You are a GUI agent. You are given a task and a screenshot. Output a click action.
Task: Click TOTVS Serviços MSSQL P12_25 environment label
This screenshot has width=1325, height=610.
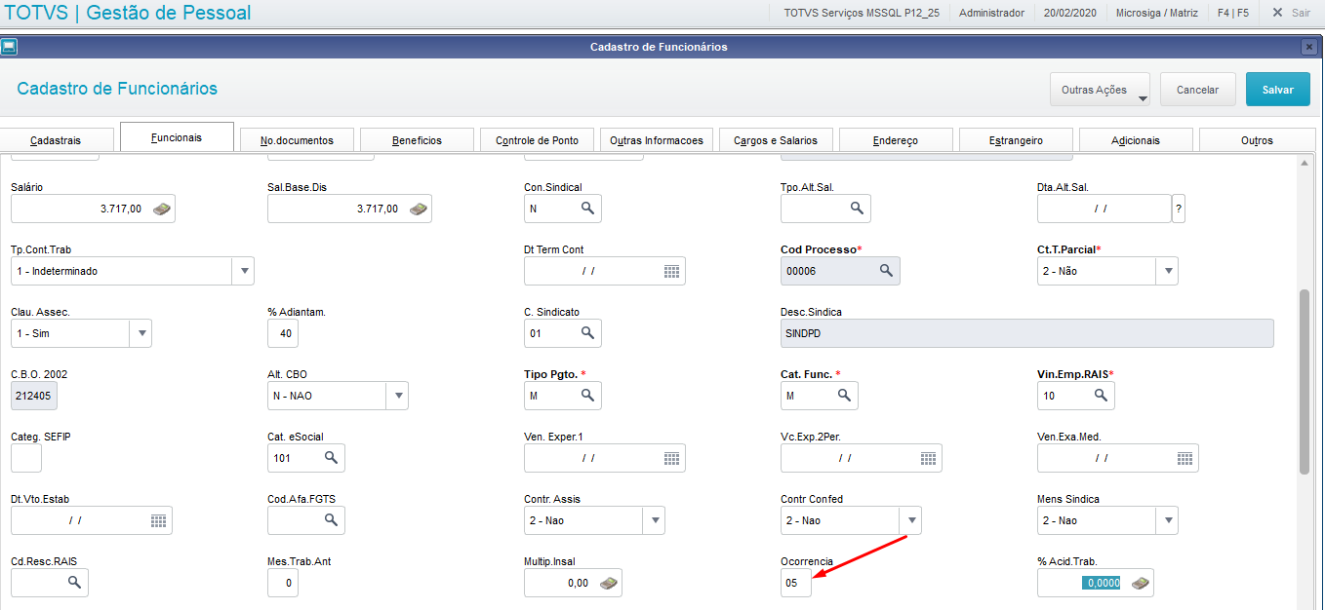click(x=862, y=13)
